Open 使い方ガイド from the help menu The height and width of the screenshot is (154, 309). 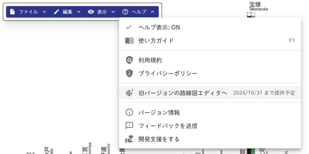tap(156, 41)
